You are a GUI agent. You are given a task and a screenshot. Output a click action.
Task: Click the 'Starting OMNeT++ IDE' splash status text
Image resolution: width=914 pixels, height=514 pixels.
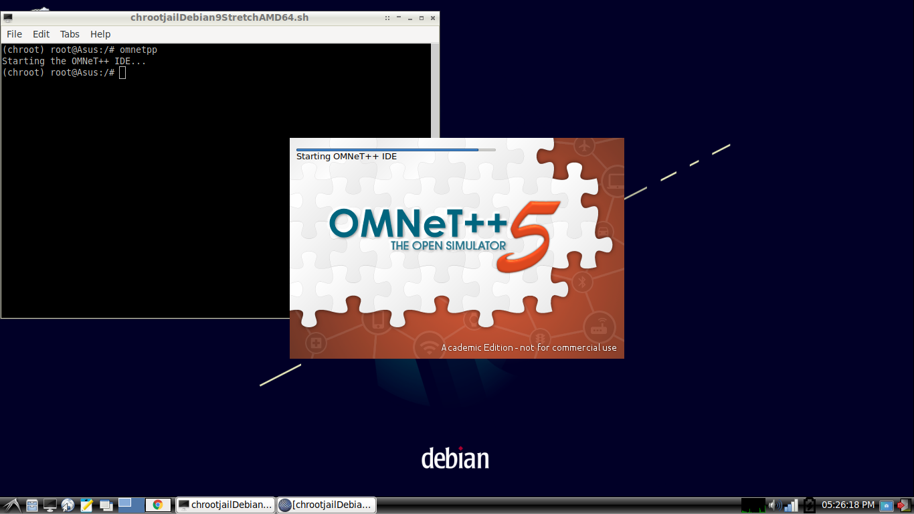(347, 157)
